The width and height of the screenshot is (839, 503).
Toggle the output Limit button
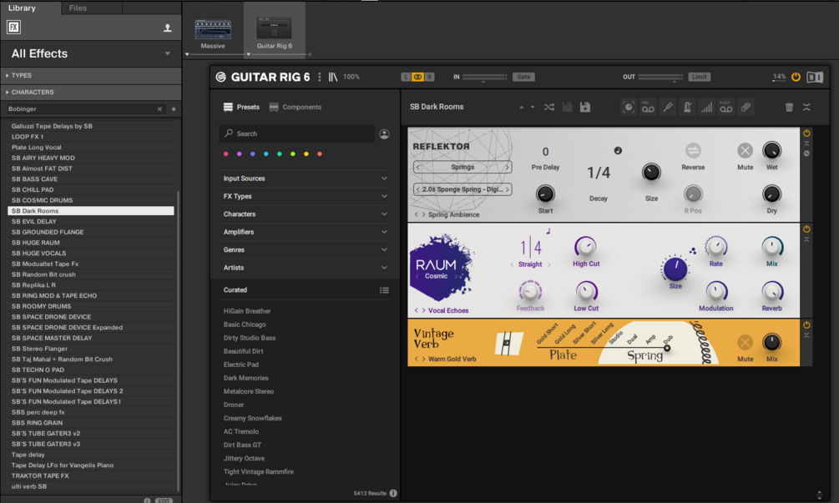click(699, 77)
